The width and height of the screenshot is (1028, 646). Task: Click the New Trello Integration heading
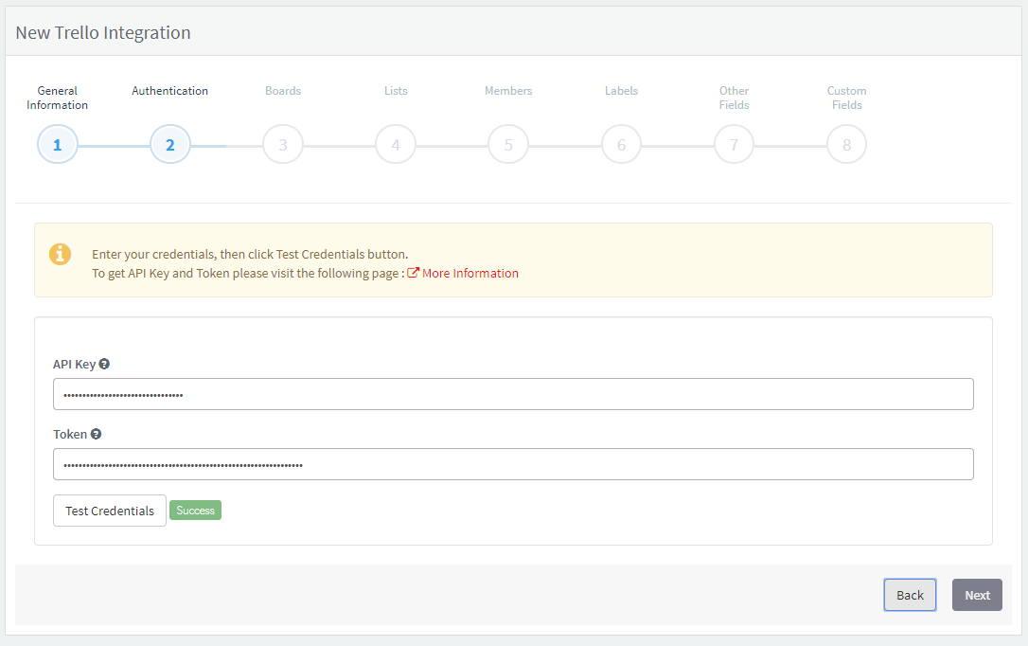tap(103, 33)
